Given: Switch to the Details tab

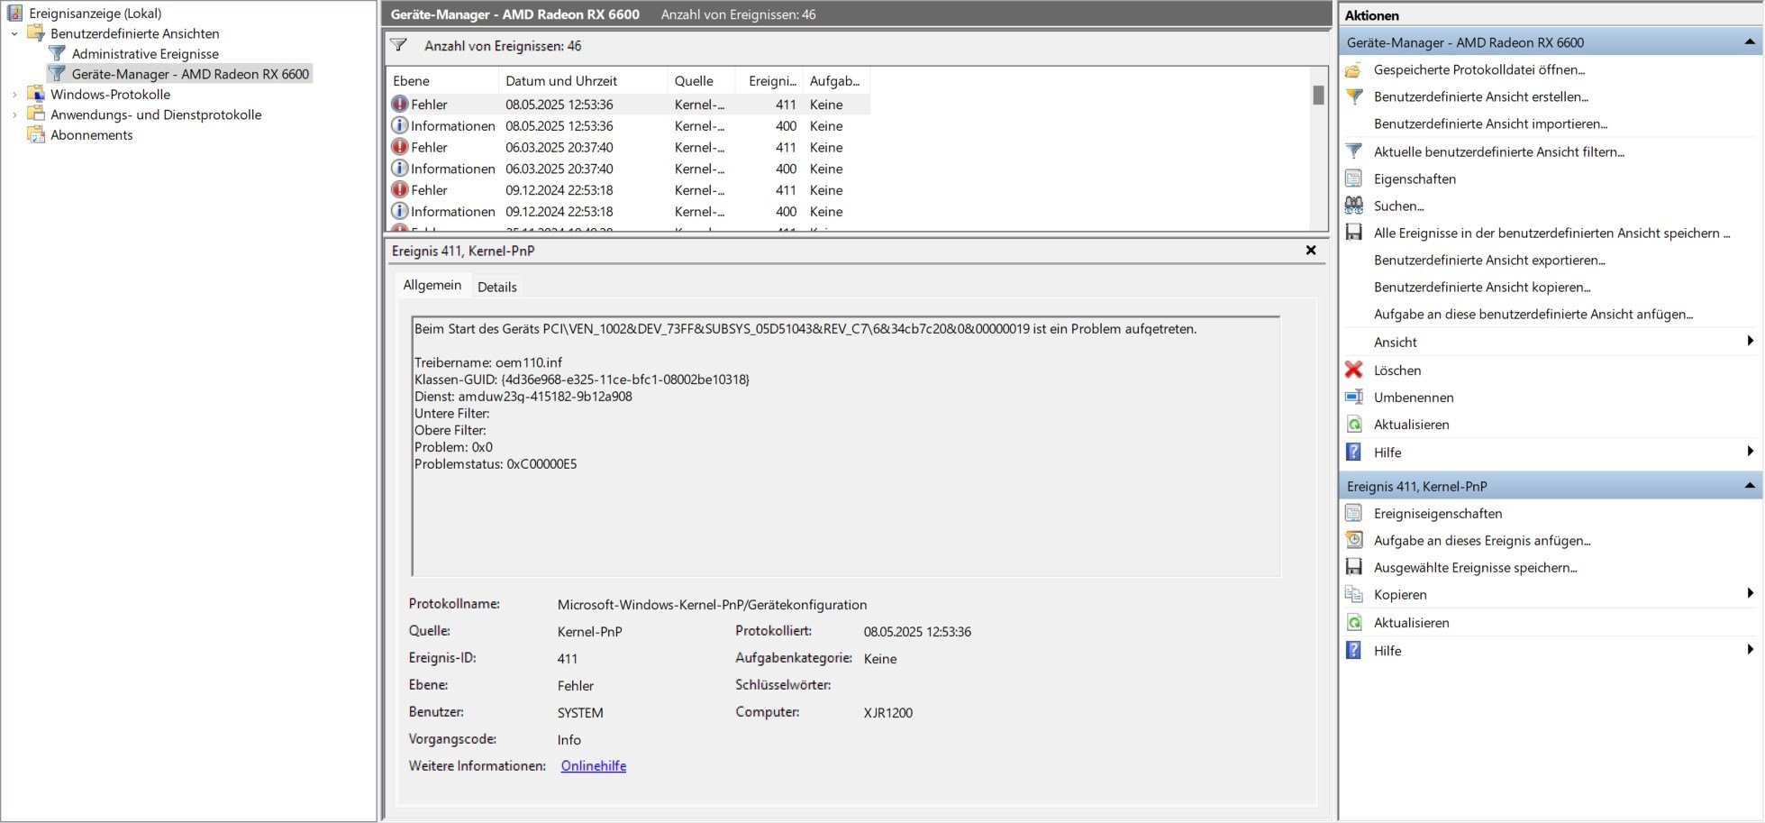Looking at the screenshot, I should [497, 287].
